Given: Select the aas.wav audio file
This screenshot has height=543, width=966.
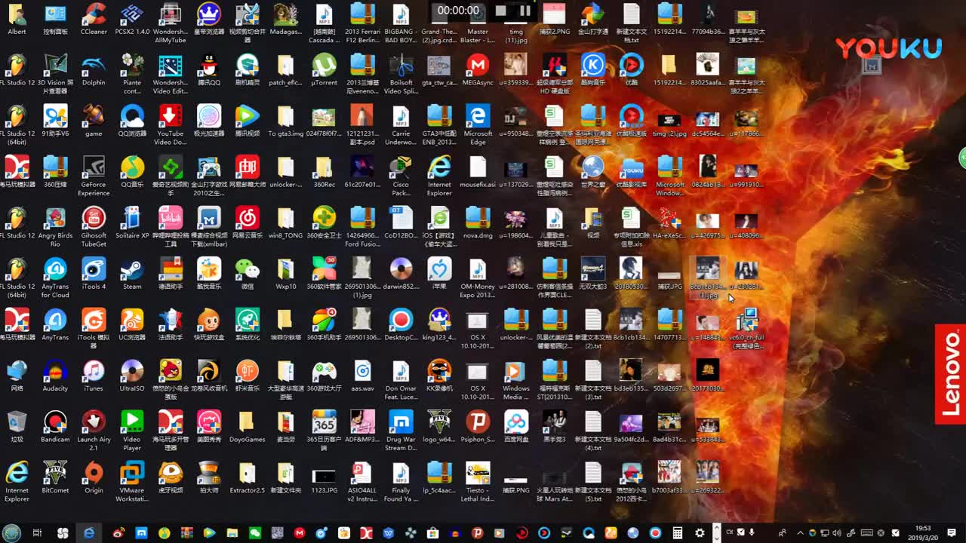Looking at the screenshot, I should tap(363, 376).
